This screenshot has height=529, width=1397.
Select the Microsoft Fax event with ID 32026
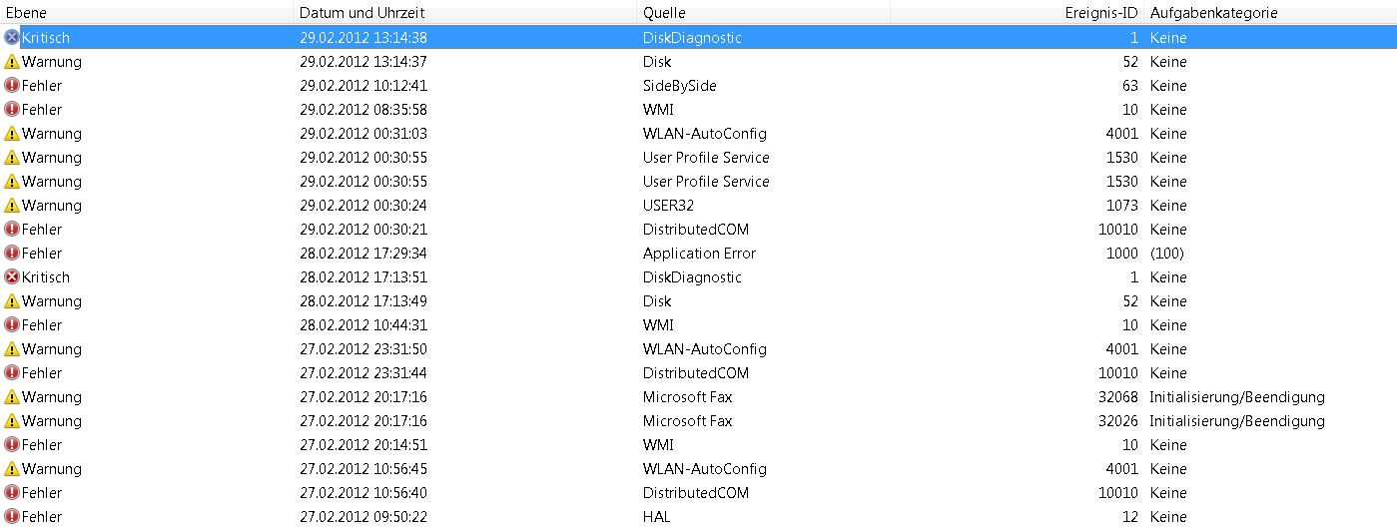pos(687,421)
